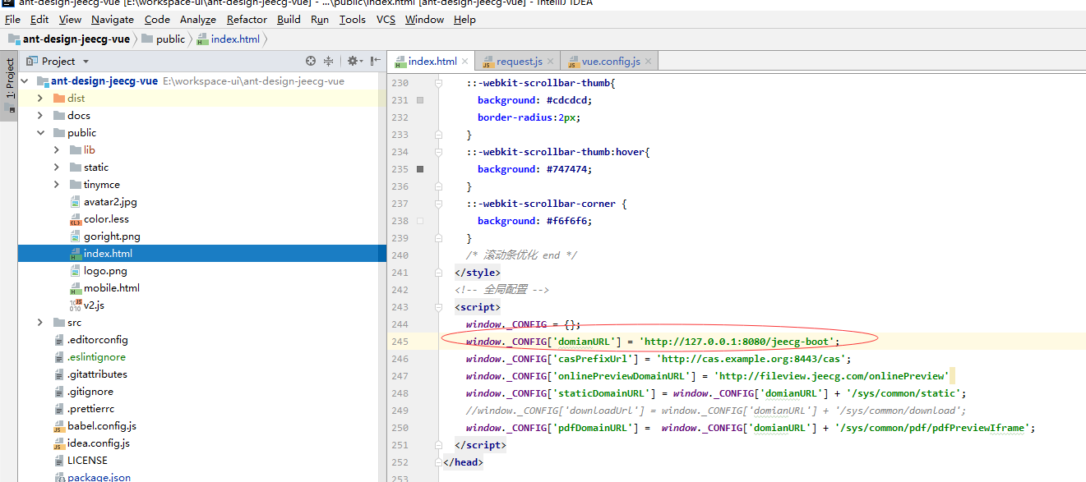Collapse the ant-design-jeecg-vue root node

pyautogui.click(x=25, y=81)
